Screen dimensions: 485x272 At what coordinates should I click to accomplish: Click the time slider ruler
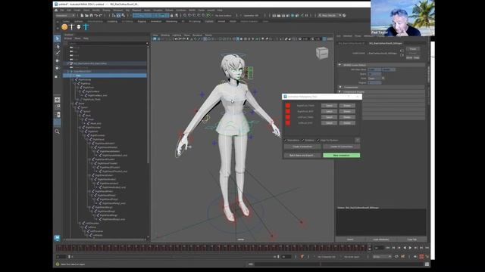click(x=211, y=248)
